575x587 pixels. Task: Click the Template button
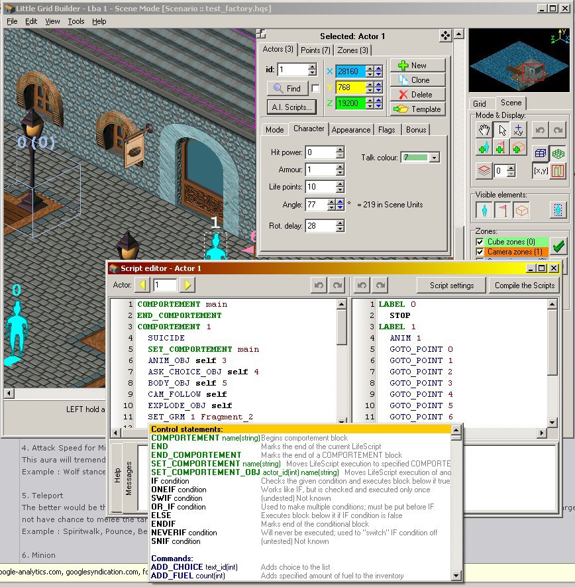click(418, 109)
